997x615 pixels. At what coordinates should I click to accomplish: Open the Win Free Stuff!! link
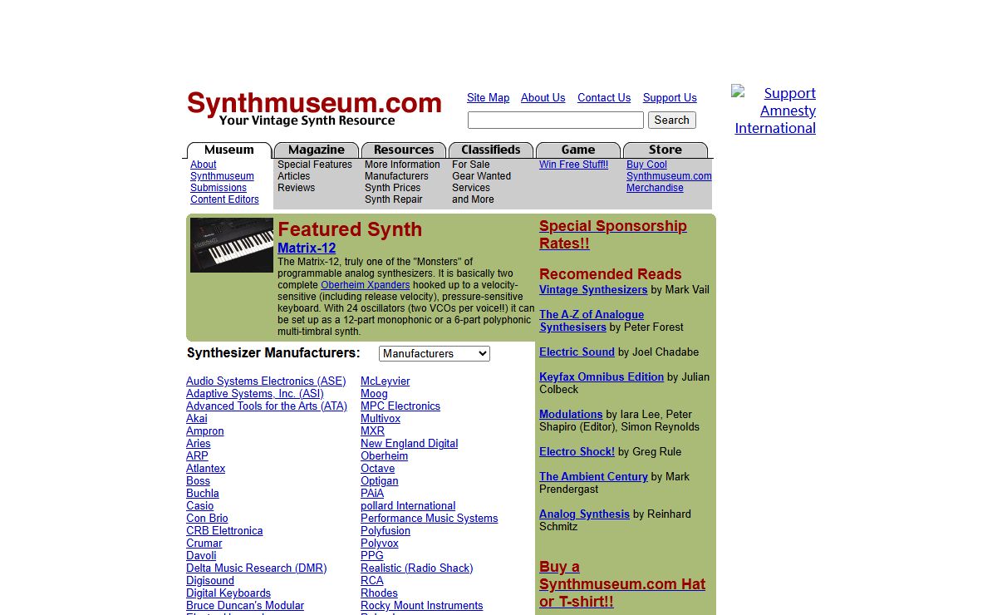tap(573, 165)
